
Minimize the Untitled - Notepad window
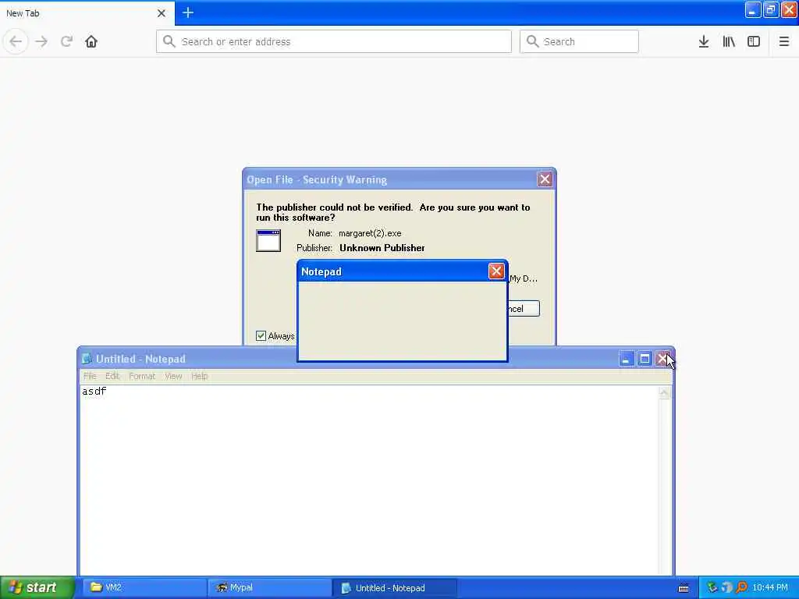(x=627, y=359)
